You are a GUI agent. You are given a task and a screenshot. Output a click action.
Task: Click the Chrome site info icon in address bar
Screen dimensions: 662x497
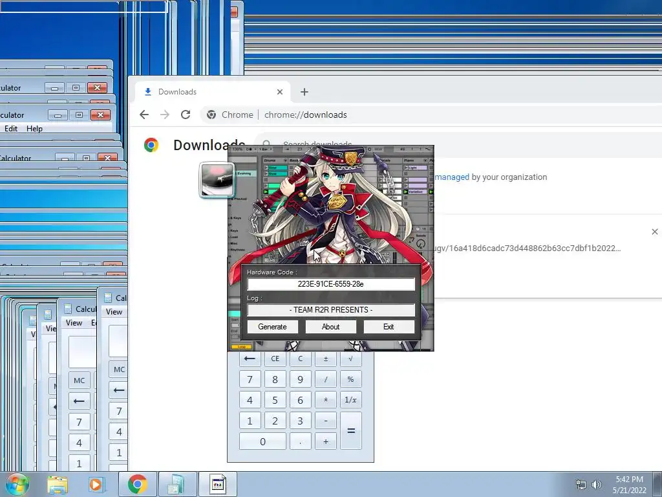point(211,115)
